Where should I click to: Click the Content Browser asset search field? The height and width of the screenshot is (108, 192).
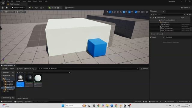46,73
